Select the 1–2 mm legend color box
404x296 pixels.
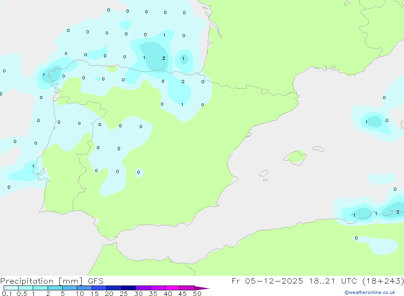tap(40, 288)
